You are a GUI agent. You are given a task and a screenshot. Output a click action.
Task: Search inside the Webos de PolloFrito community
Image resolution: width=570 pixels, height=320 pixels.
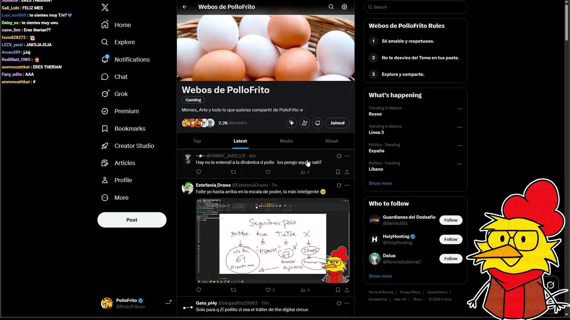[331, 7]
